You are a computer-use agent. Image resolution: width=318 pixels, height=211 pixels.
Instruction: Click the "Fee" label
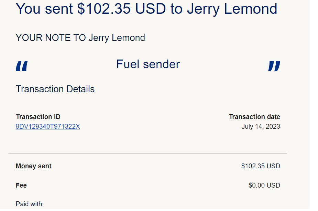[21, 186]
